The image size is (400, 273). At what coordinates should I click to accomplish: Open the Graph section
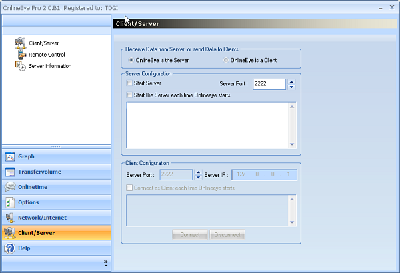(57, 156)
